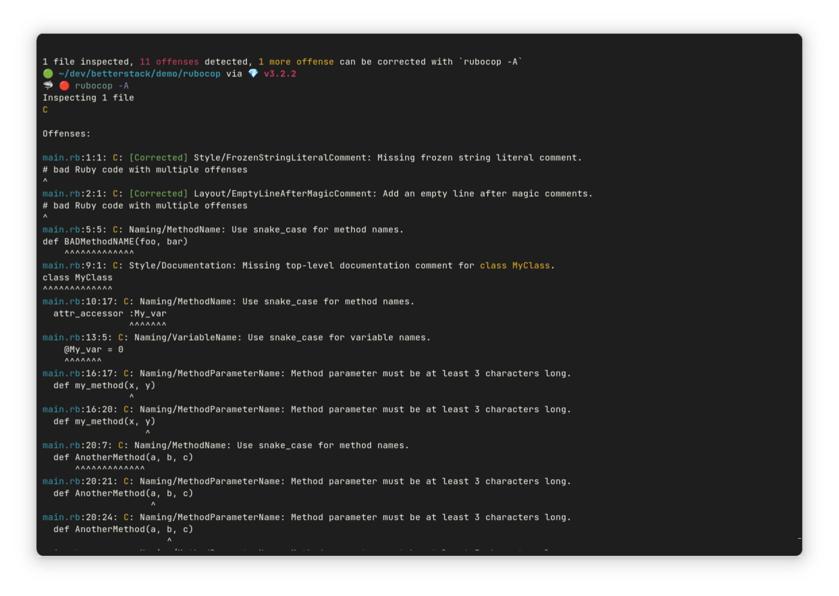Click [Corrected] tag on EmptyLineAfterMagicComment line
Viewport: 839px width, 596px height.
[x=158, y=194]
